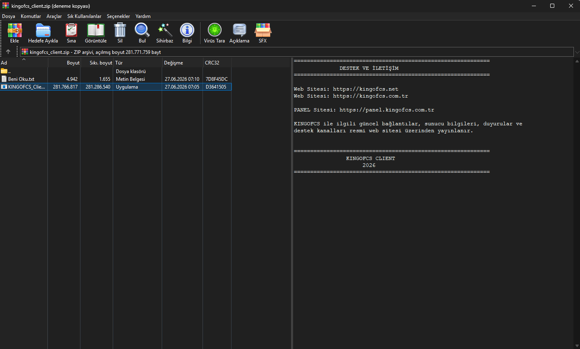Click the SFX archive box icon
The width and height of the screenshot is (580, 349).
click(263, 31)
